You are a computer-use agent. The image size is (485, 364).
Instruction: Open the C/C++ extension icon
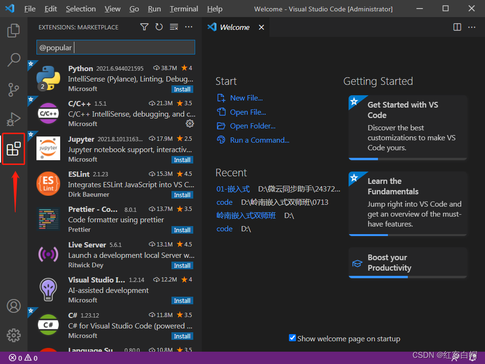[48, 113]
